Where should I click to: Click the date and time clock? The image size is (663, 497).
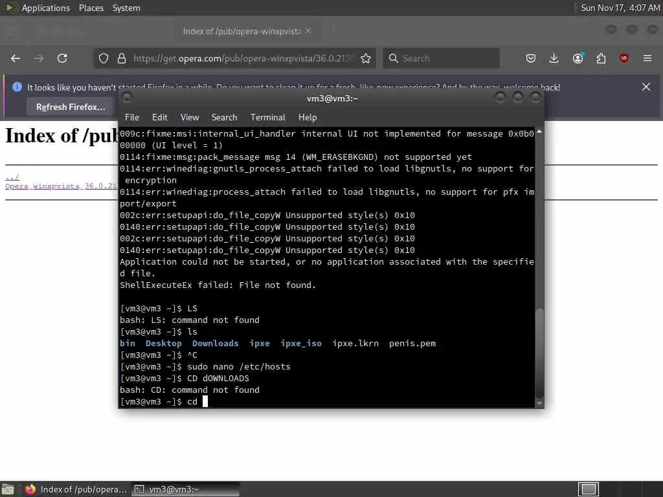620,8
